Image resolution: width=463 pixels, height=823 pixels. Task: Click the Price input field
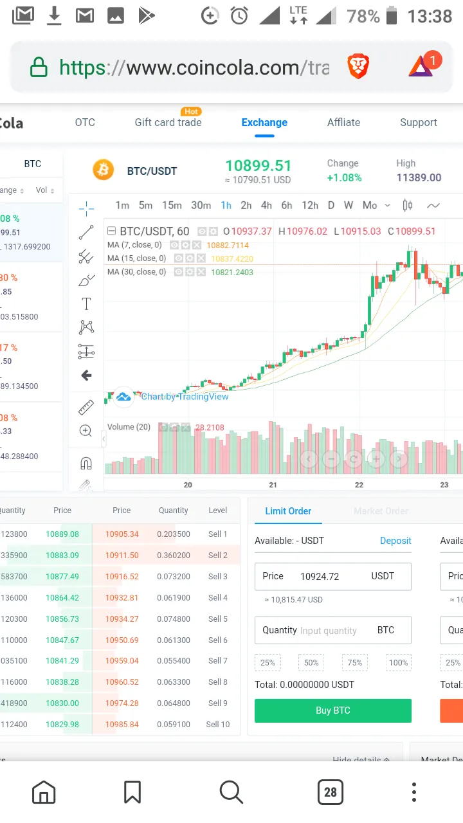point(333,576)
